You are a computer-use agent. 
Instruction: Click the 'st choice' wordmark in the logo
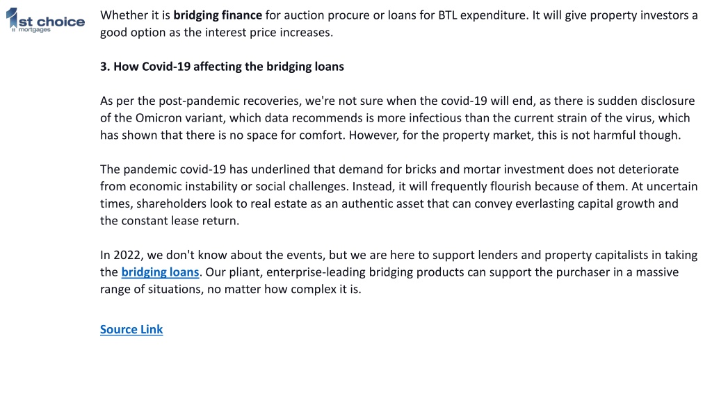(51, 22)
